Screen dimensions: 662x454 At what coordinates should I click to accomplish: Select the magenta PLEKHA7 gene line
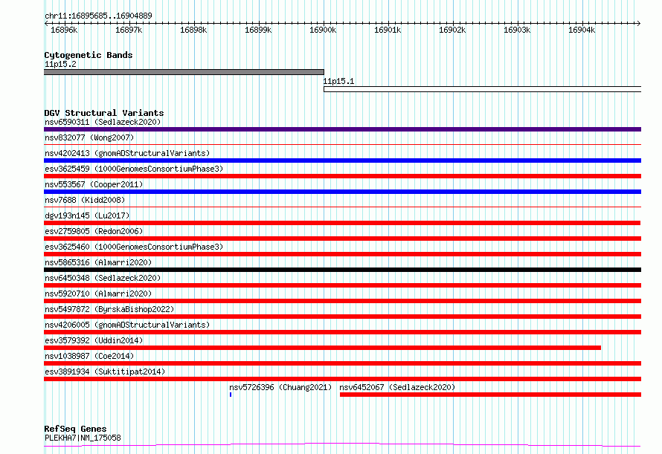coord(342,444)
